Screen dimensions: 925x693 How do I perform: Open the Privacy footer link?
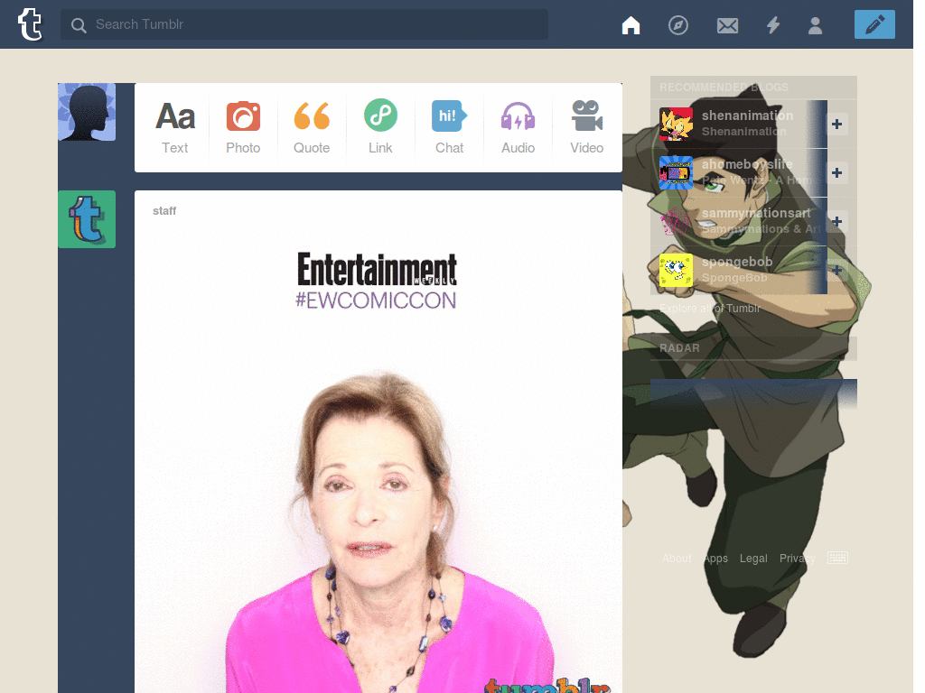797,558
